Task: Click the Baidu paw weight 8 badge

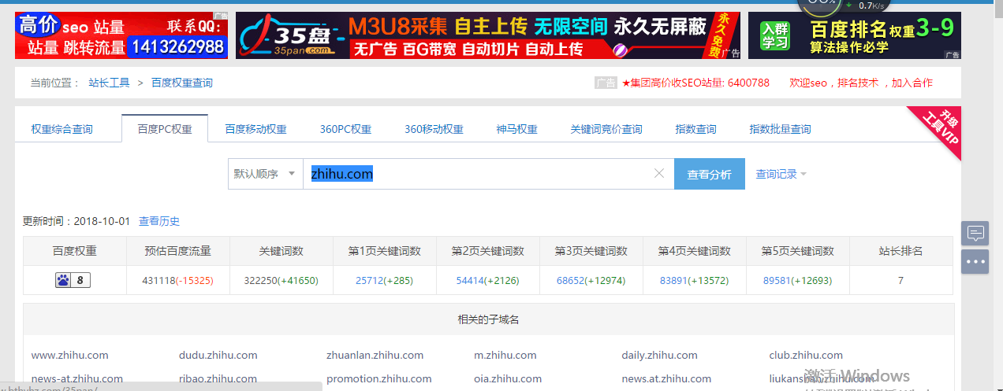Action: coord(73,280)
